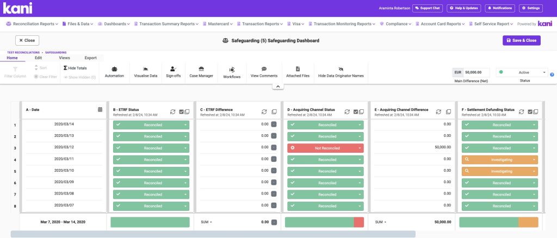Open the Not Reconciled status dropdown
Viewport: 557px width, 238px height.
[x=360, y=148]
